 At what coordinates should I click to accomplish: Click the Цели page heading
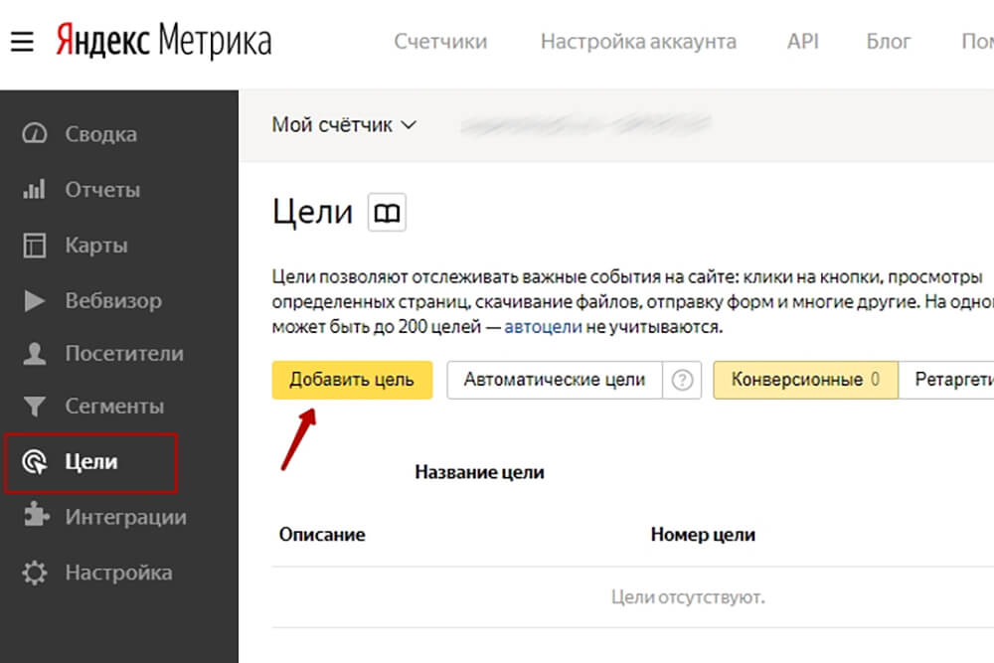pyautogui.click(x=312, y=212)
